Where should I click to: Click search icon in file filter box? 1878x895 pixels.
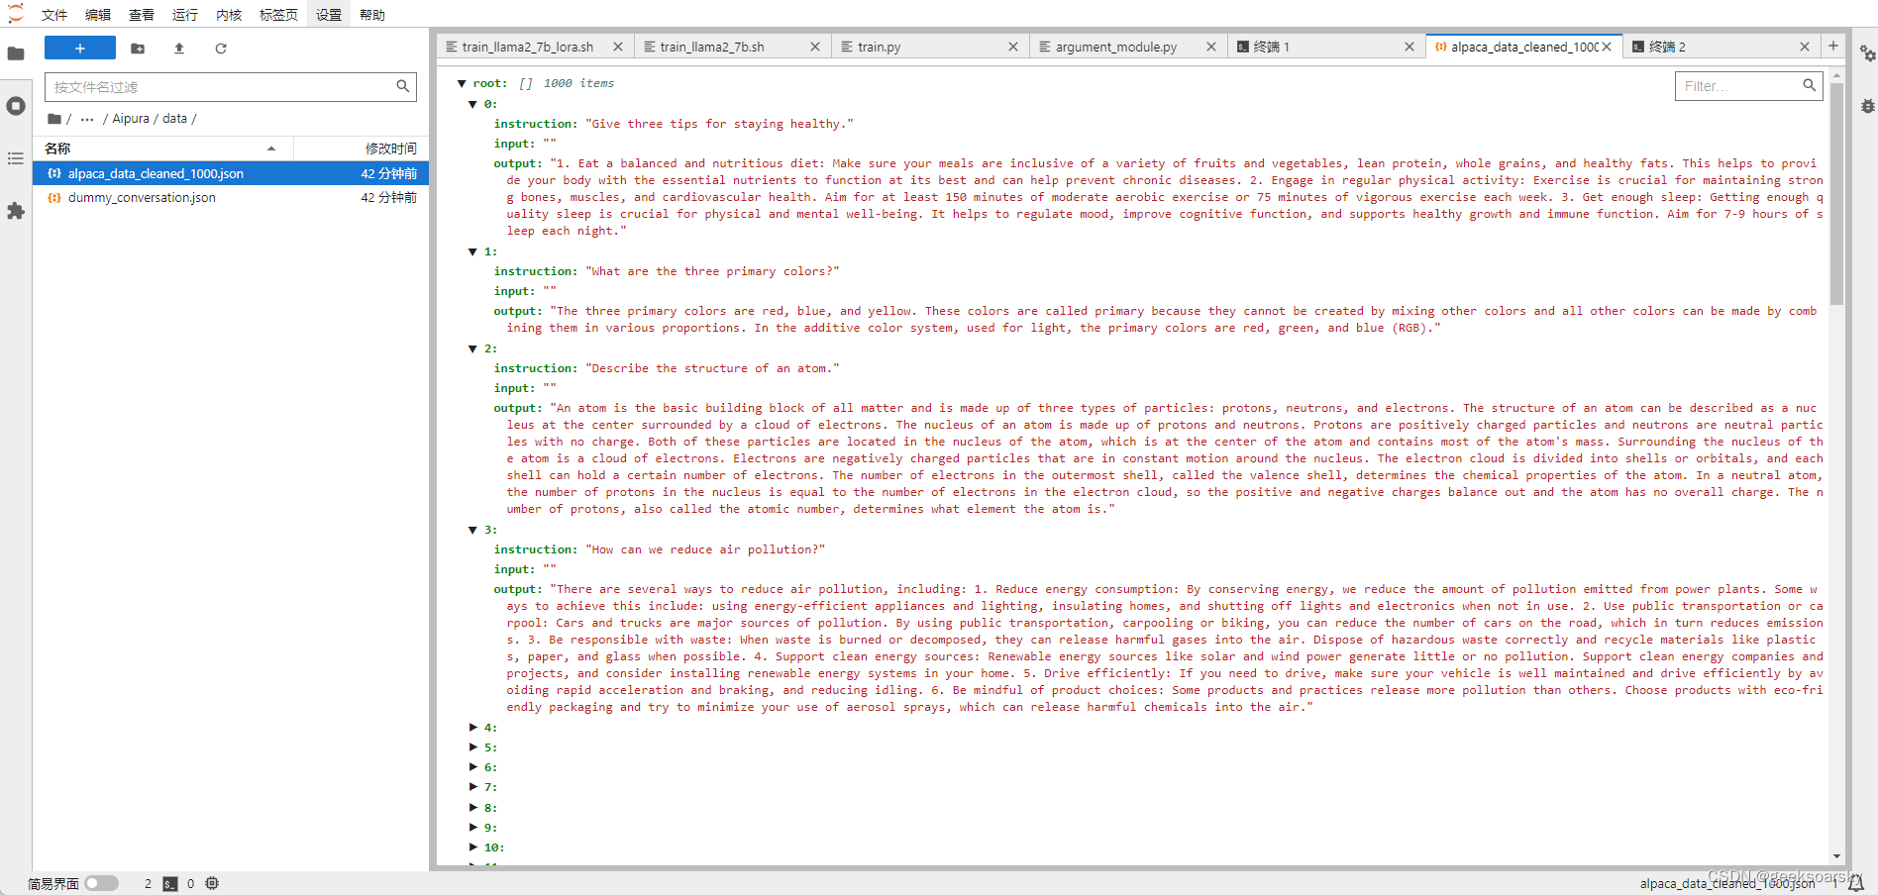pos(403,87)
